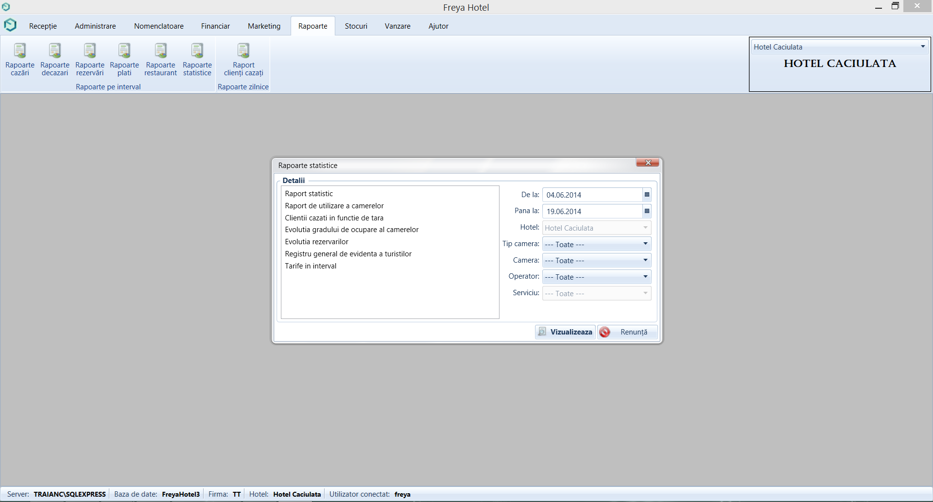Launch the Rapoarte restaurant report

(160, 59)
